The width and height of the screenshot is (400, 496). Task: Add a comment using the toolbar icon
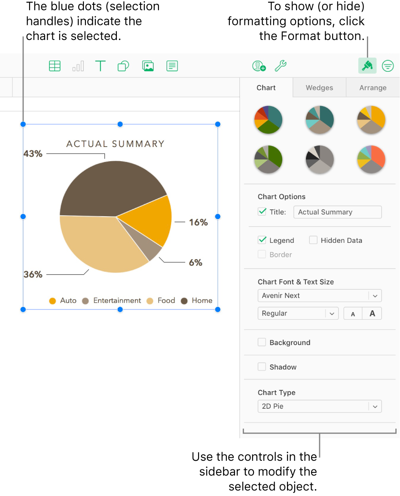(x=172, y=66)
